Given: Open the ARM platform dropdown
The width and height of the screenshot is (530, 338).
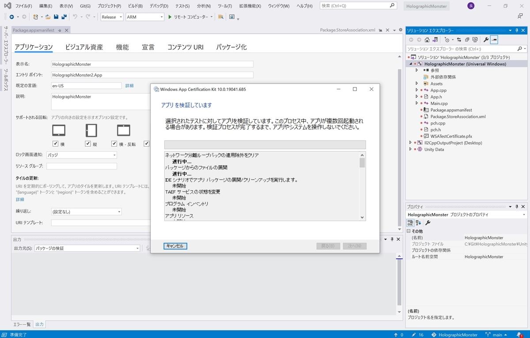Looking at the screenshot, I should 145,17.
